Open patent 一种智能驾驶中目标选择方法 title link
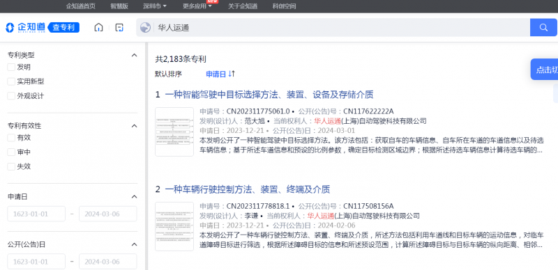This screenshot has height=270, width=558. tap(269, 95)
